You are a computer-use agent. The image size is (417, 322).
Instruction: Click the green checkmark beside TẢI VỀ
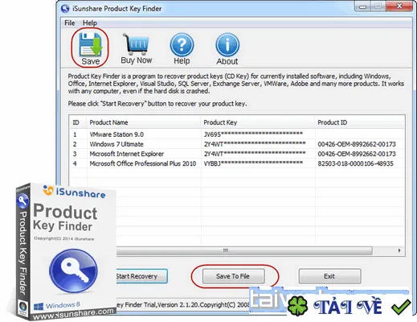(x=401, y=306)
